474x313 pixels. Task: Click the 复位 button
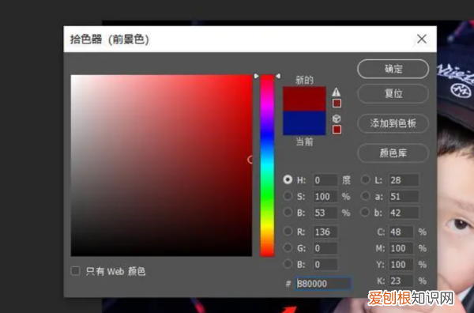393,93
